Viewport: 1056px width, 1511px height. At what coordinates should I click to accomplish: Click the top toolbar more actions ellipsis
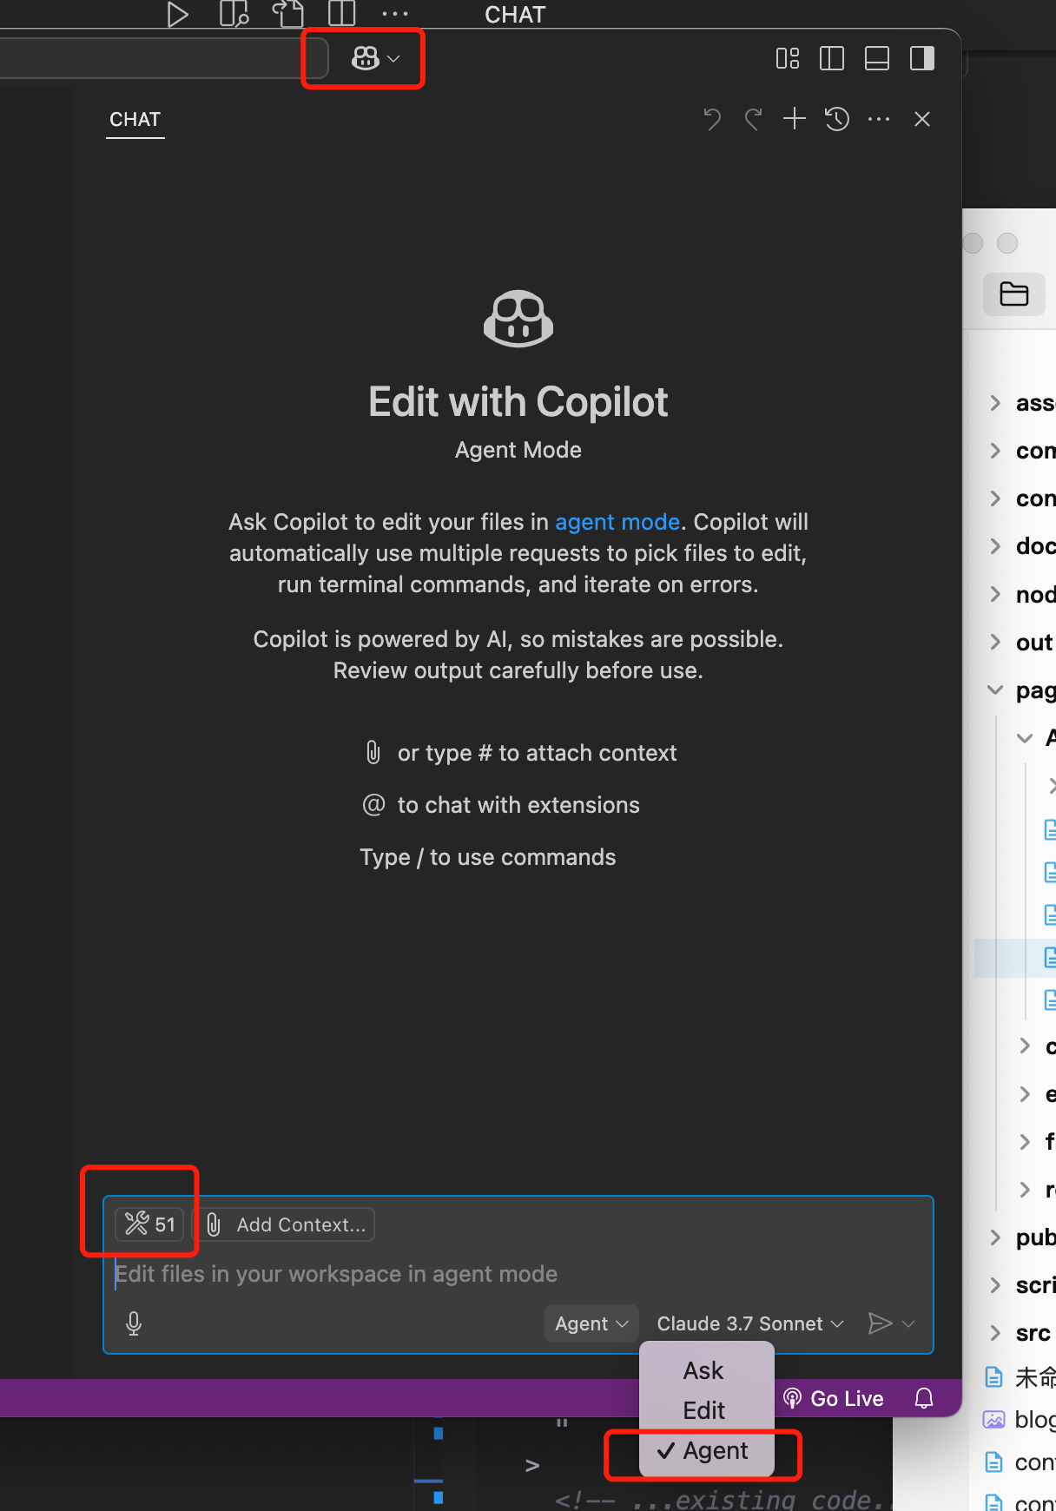(395, 14)
